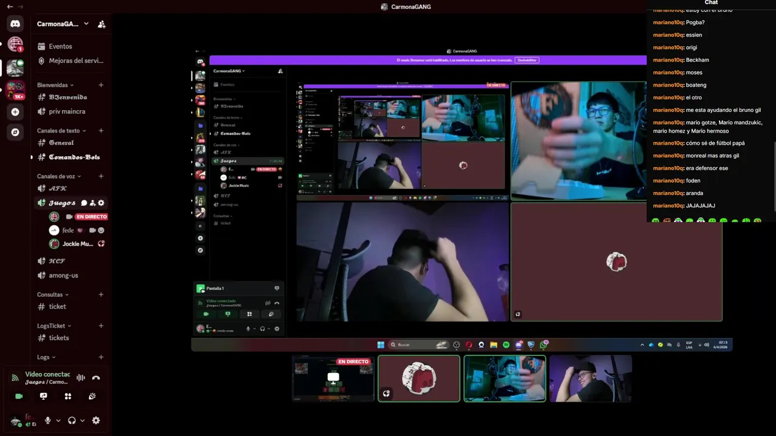Toggle noise suppression icon
This screenshot has width=776, height=436.
coord(81,378)
